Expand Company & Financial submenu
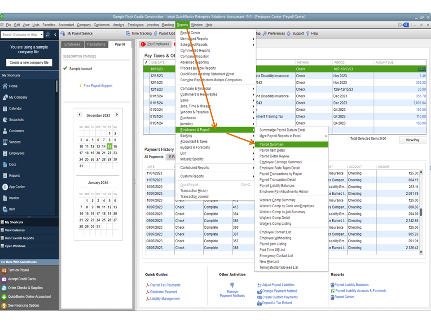The image size is (431, 323). (x=215, y=88)
